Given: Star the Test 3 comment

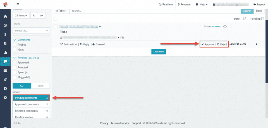Looking at the screenshot, I should pyautogui.click(x=225, y=27).
